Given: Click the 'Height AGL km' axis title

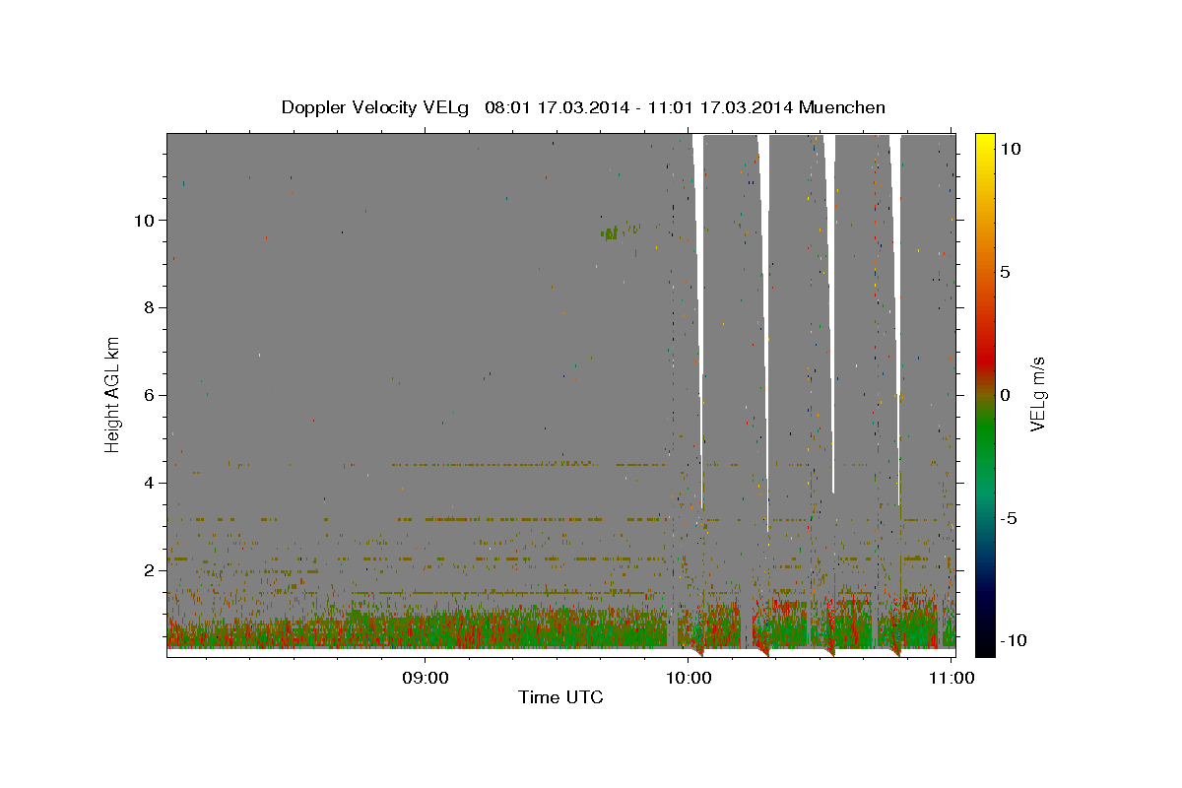Looking at the screenshot, I should pos(113,395).
